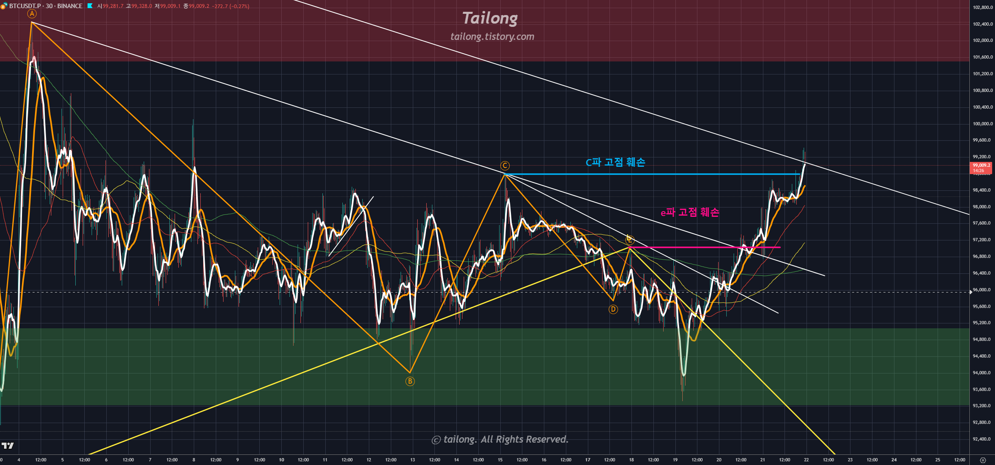
Task: Click date 17 on the time axis
Action: pos(587,460)
